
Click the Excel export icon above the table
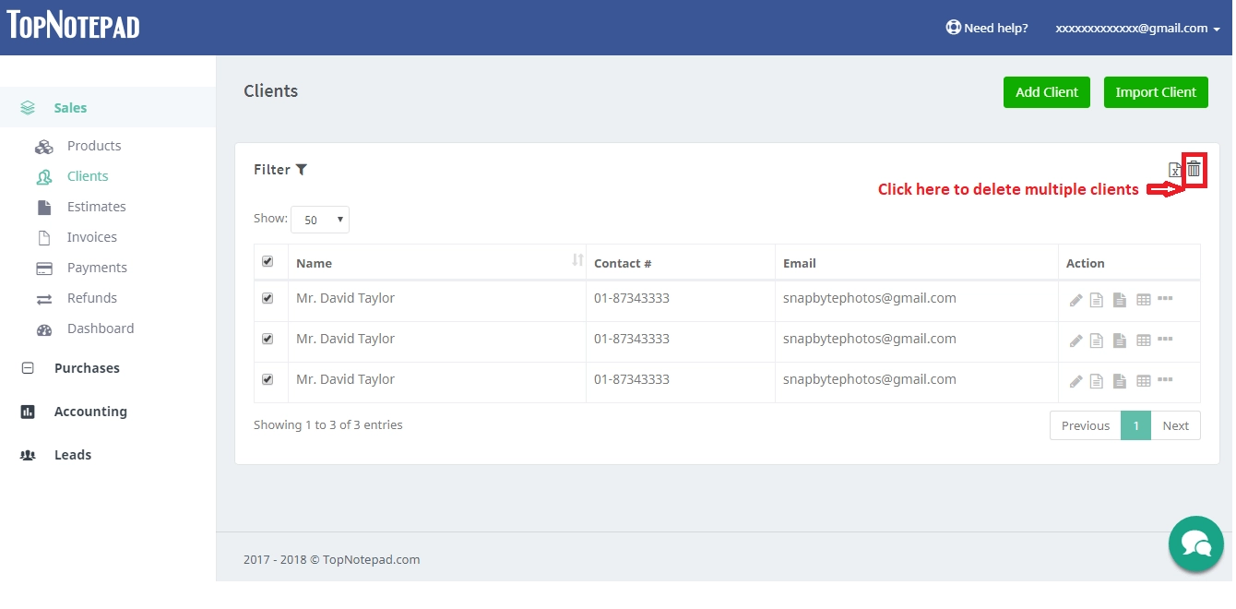click(x=1175, y=171)
